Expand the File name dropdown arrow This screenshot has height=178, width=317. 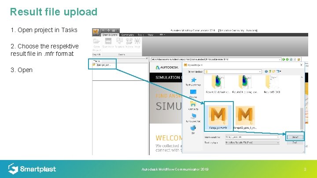[278, 137]
